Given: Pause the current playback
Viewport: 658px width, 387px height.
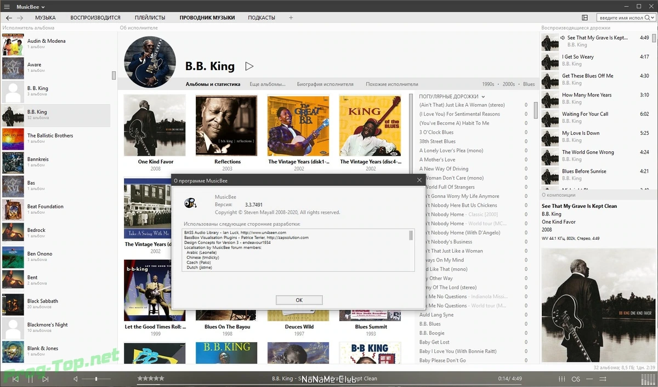Looking at the screenshot, I should click(31, 379).
